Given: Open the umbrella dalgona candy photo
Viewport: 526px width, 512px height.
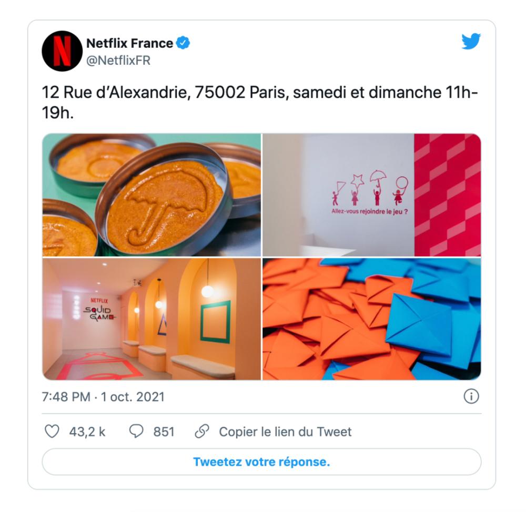Looking at the screenshot, I should coord(151,195).
